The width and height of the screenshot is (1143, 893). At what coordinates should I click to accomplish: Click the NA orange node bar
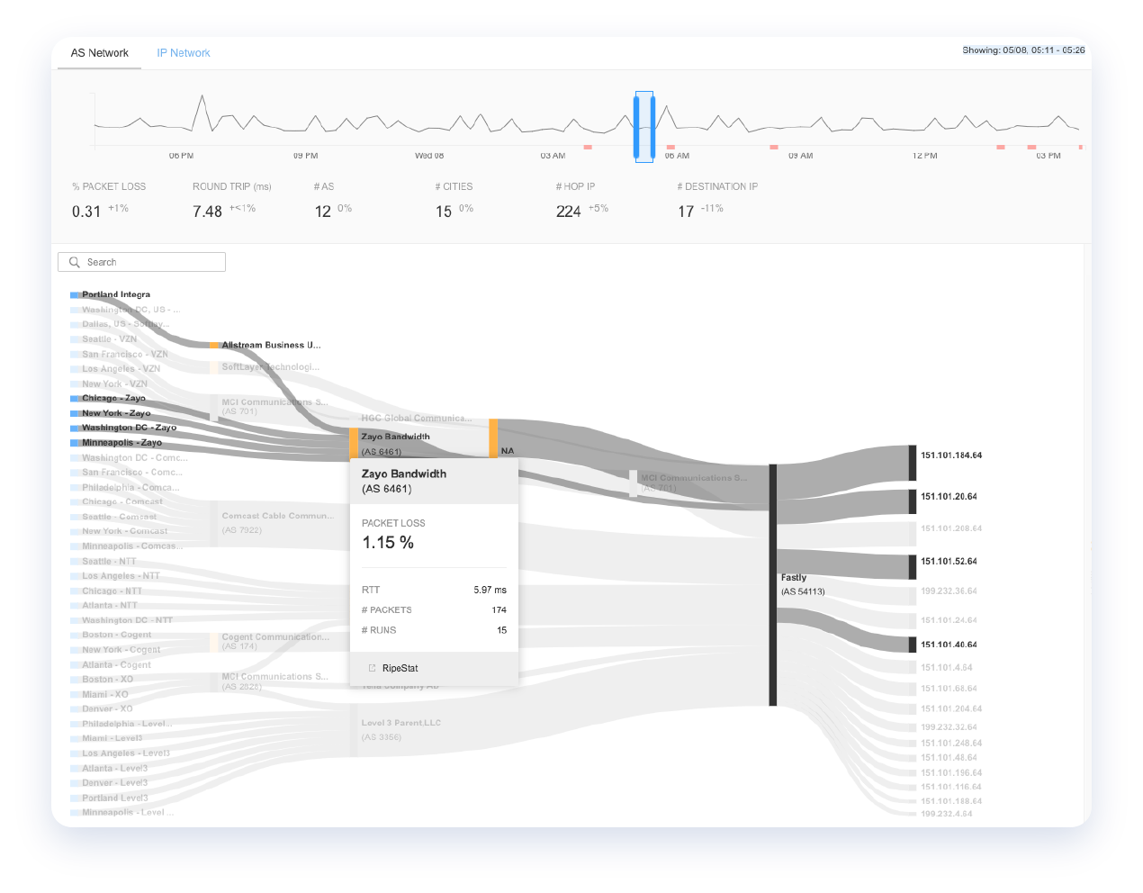pyautogui.click(x=493, y=438)
